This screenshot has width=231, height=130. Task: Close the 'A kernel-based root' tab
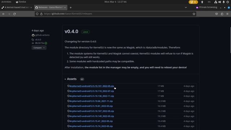31,7
